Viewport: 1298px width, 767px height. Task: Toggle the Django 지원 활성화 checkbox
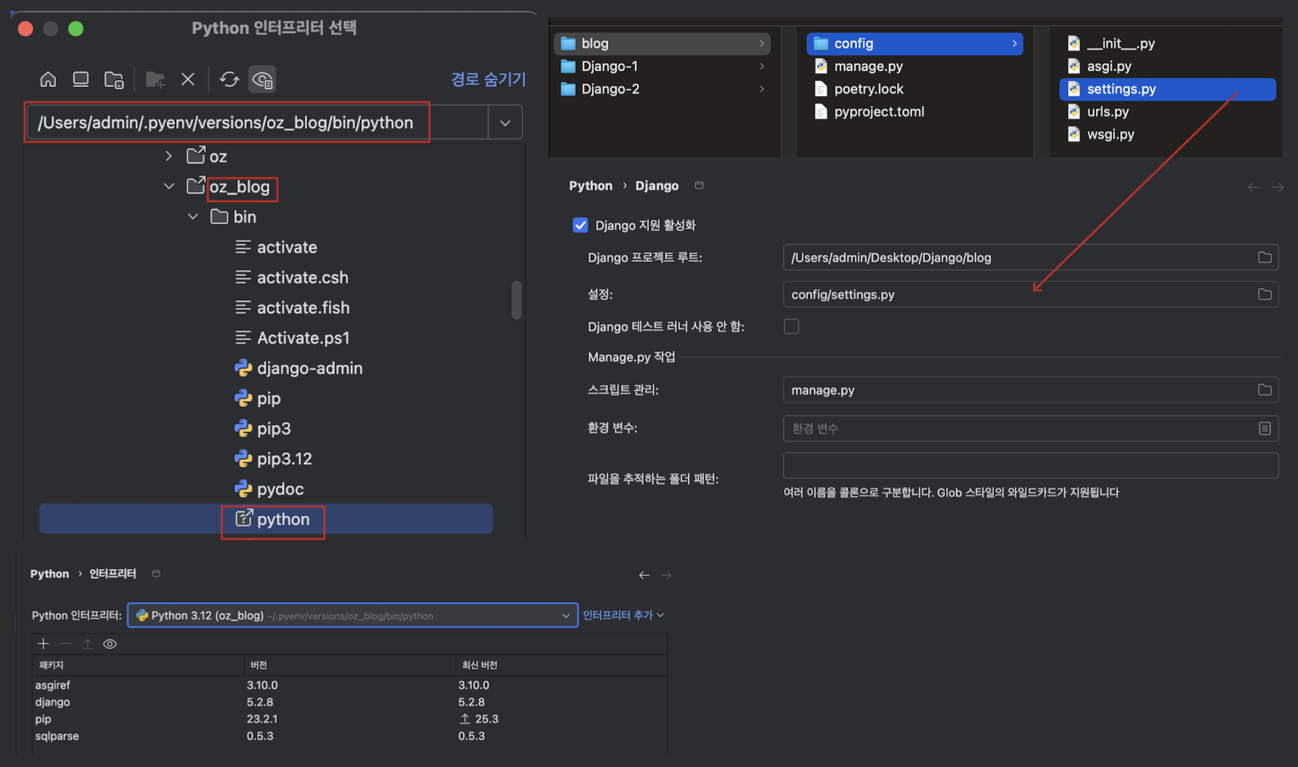click(580, 225)
